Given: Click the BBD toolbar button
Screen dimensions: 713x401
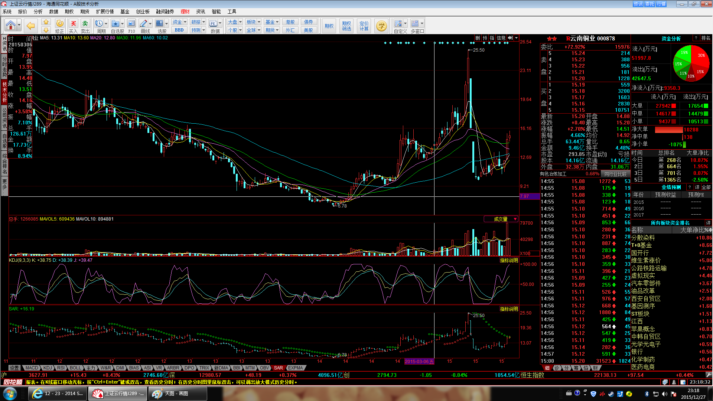Looking at the screenshot, I should coord(179,30).
